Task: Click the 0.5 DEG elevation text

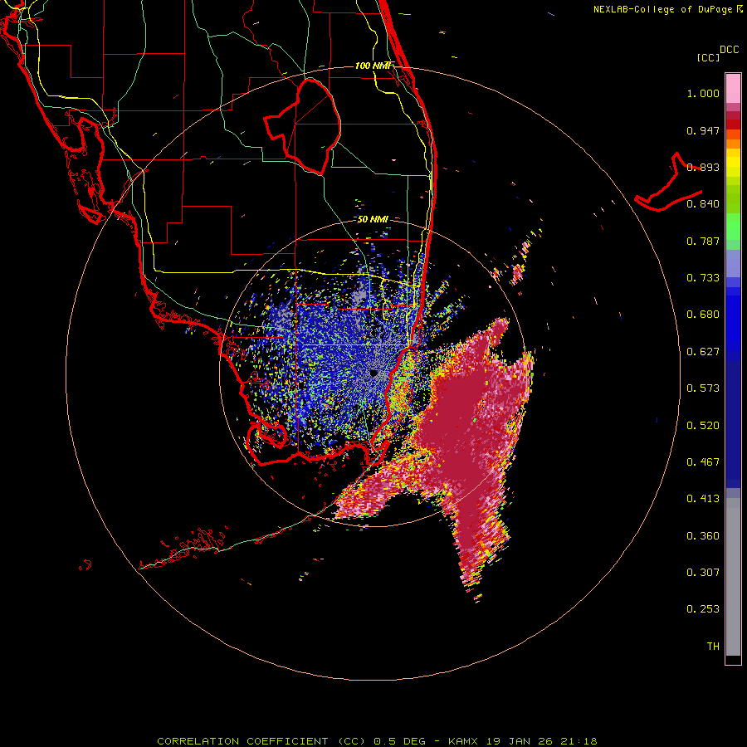Action: point(399,741)
